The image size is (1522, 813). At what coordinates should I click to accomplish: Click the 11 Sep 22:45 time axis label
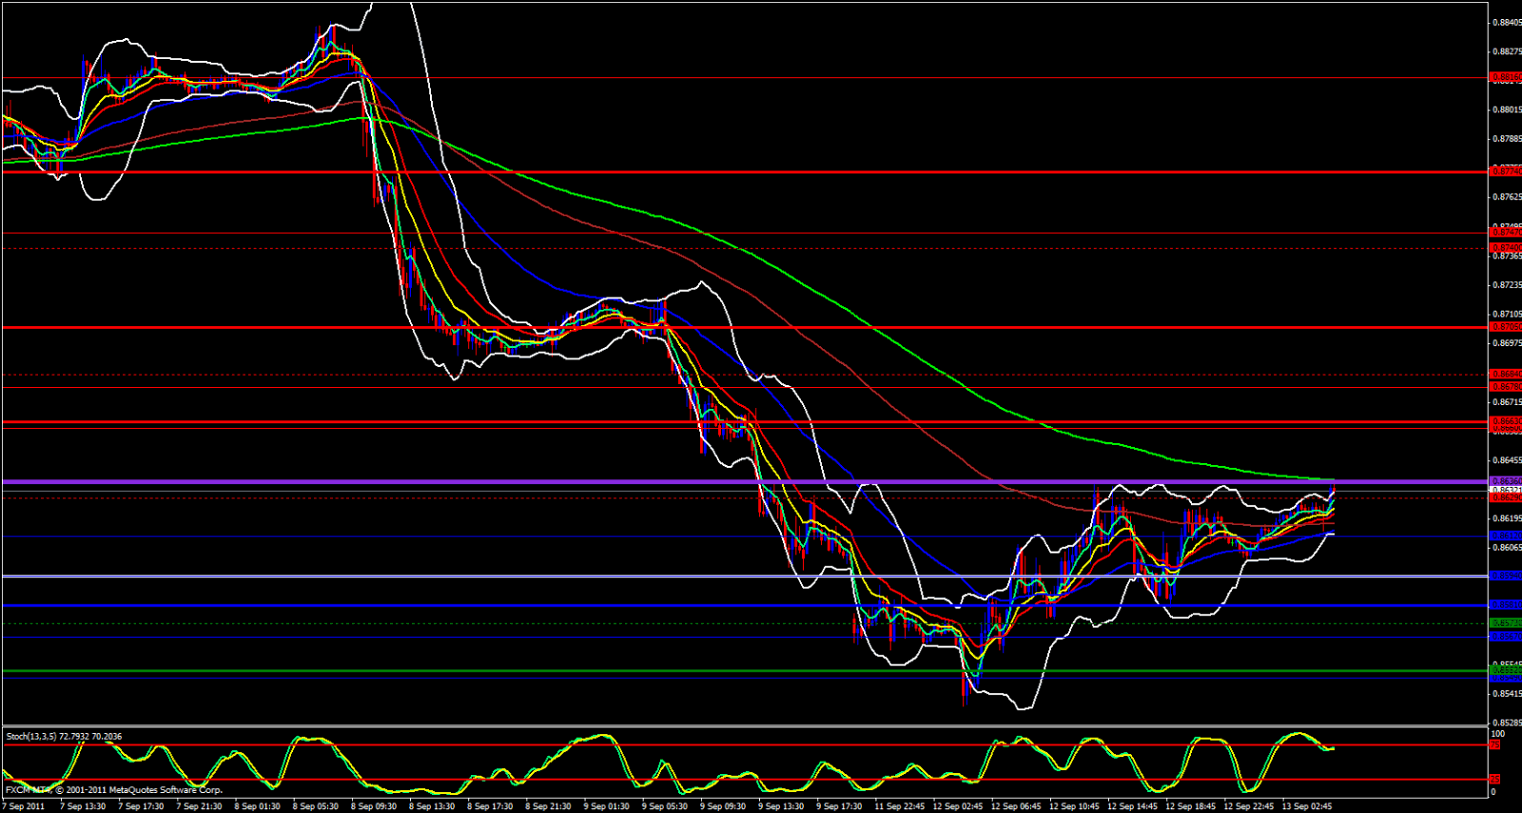(x=899, y=806)
